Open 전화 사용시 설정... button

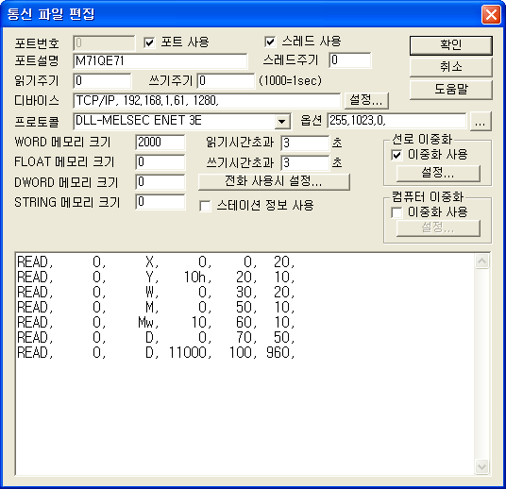pos(274,181)
